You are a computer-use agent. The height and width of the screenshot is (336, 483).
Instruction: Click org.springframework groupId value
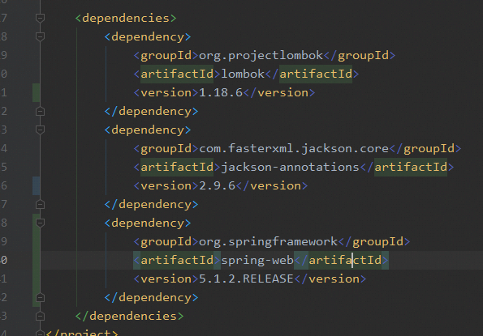(269, 242)
